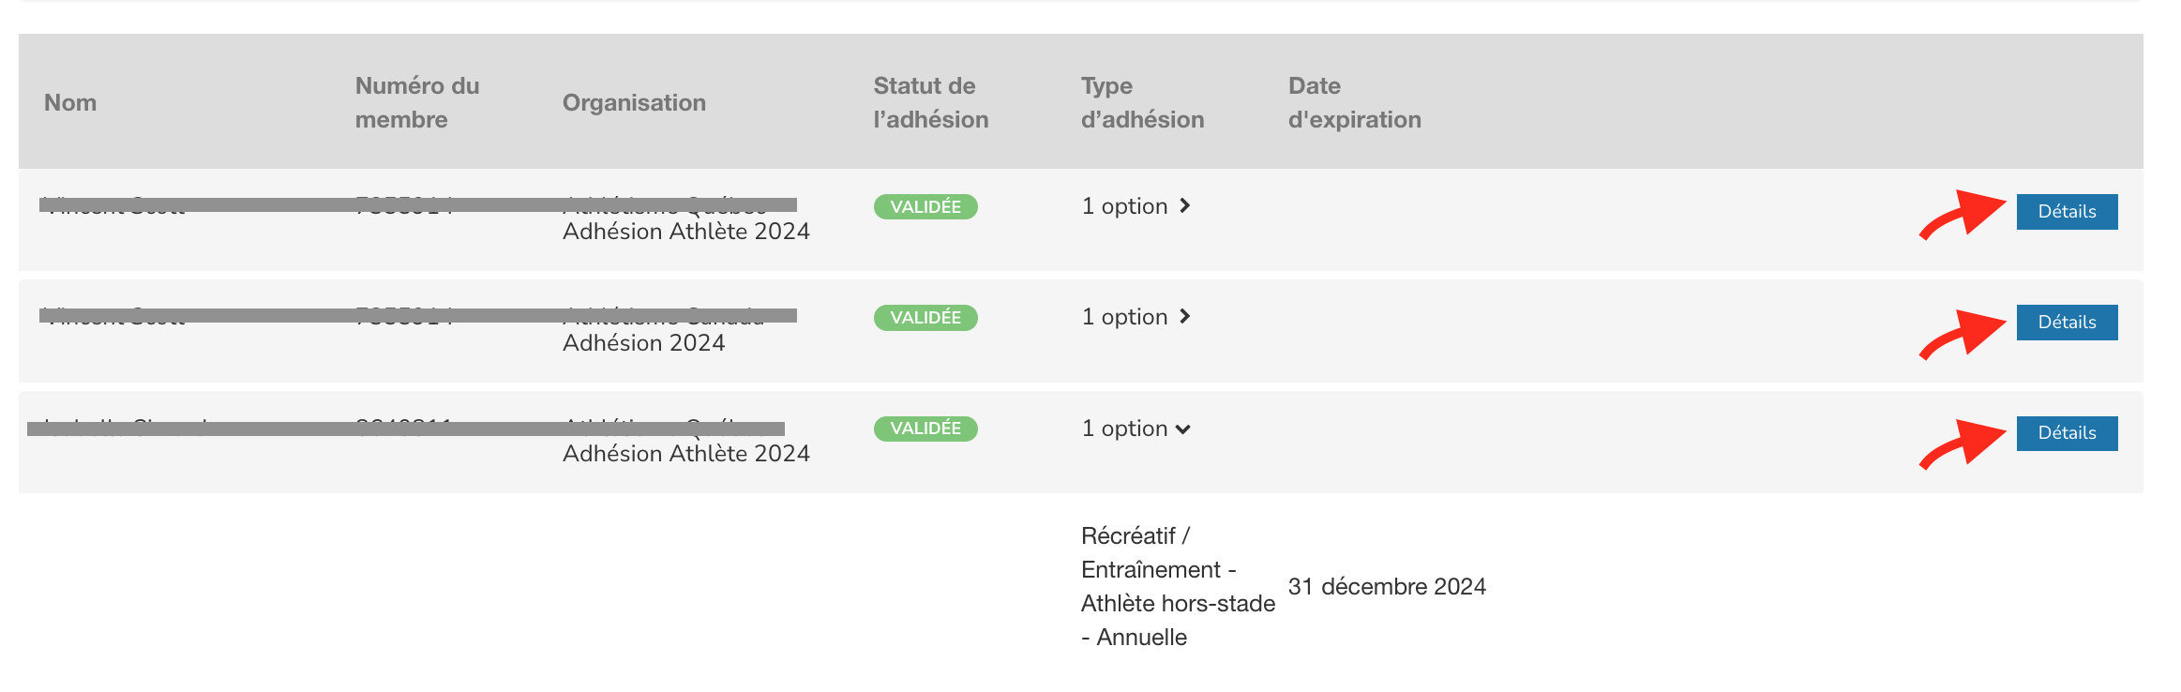Click "Adhésion Athlète 2024" text in third row
The image size is (2181, 692).
[x=685, y=454]
